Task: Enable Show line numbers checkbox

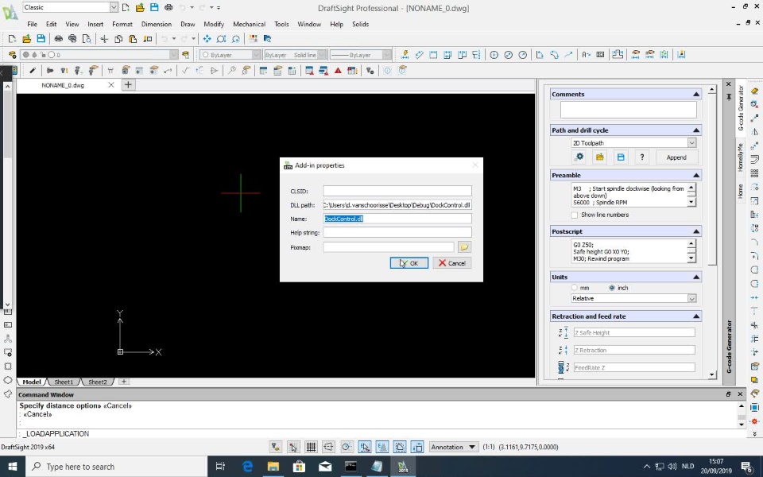Action: (x=576, y=215)
